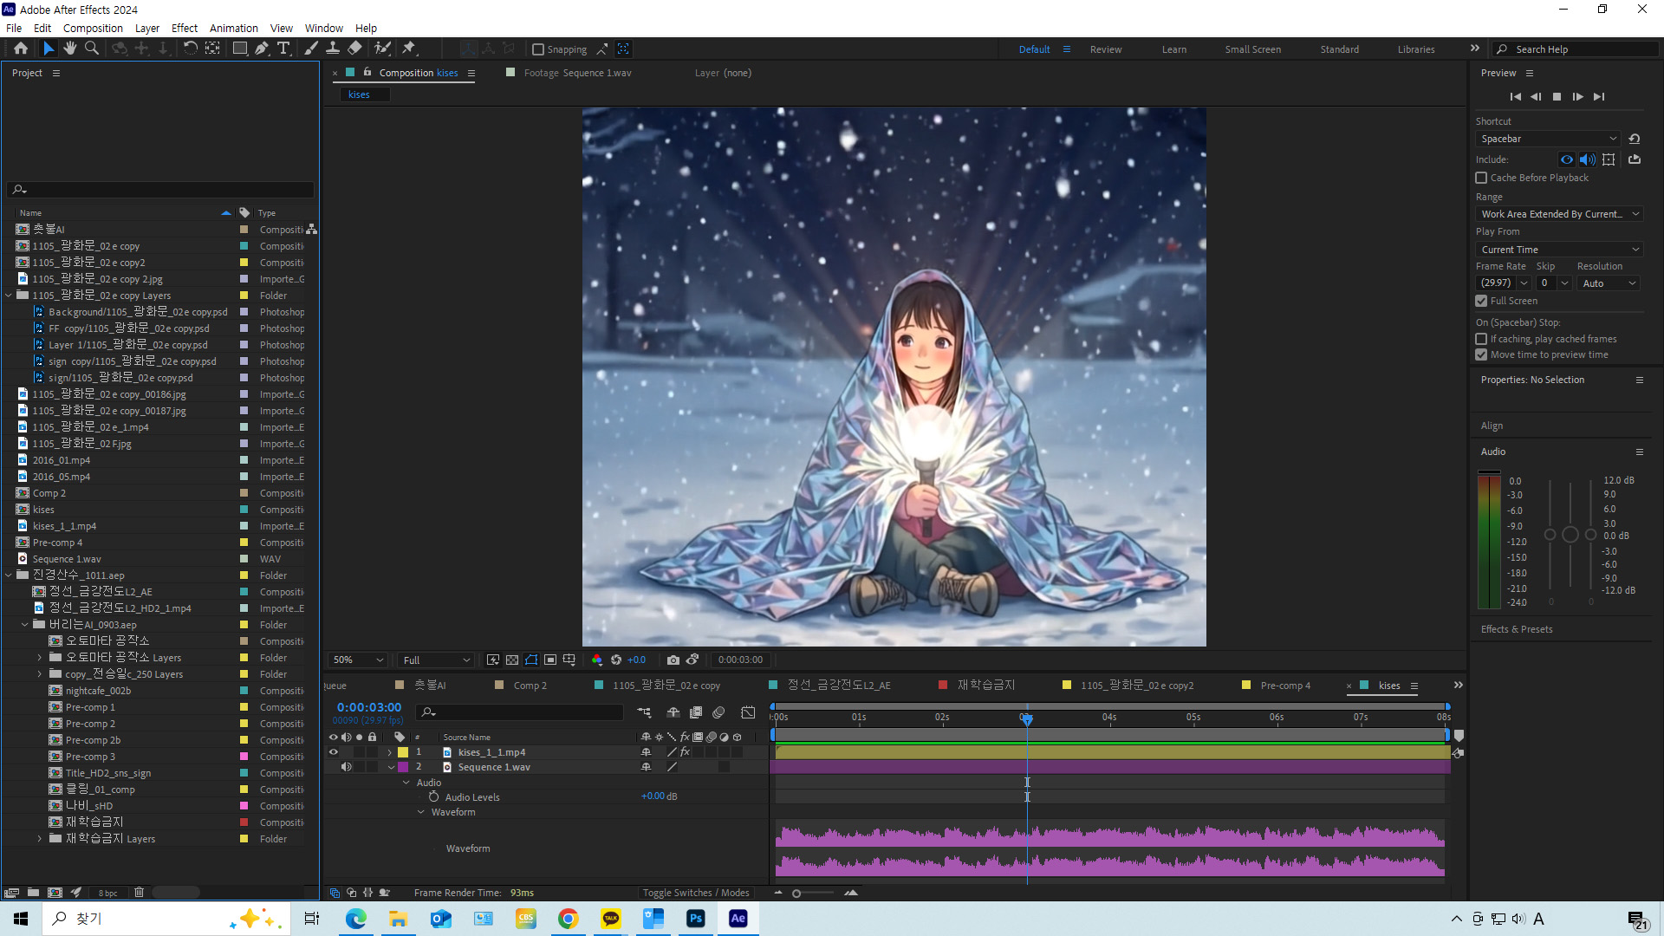
Task: Switch to the Review workspace
Action: 1105,49
